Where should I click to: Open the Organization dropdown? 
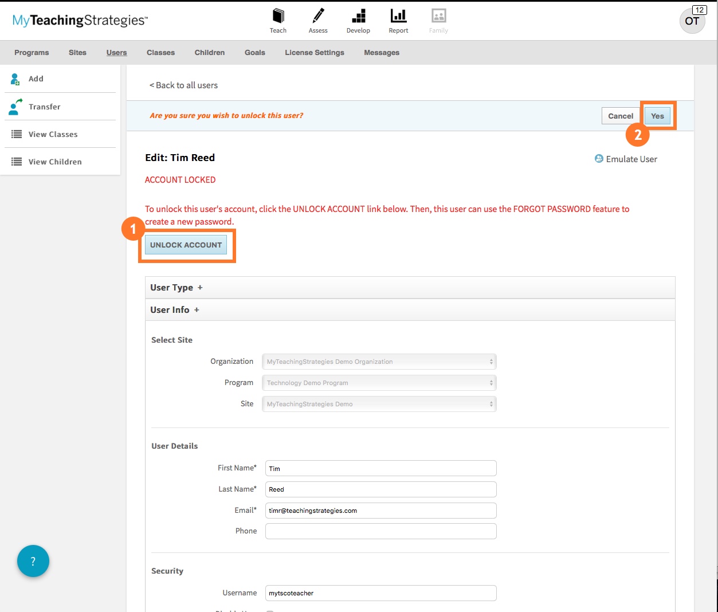click(x=379, y=362)
